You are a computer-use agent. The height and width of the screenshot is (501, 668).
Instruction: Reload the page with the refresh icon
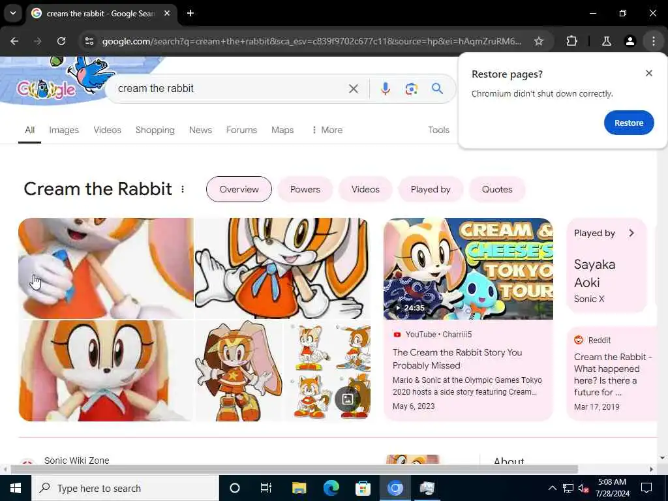61,41
